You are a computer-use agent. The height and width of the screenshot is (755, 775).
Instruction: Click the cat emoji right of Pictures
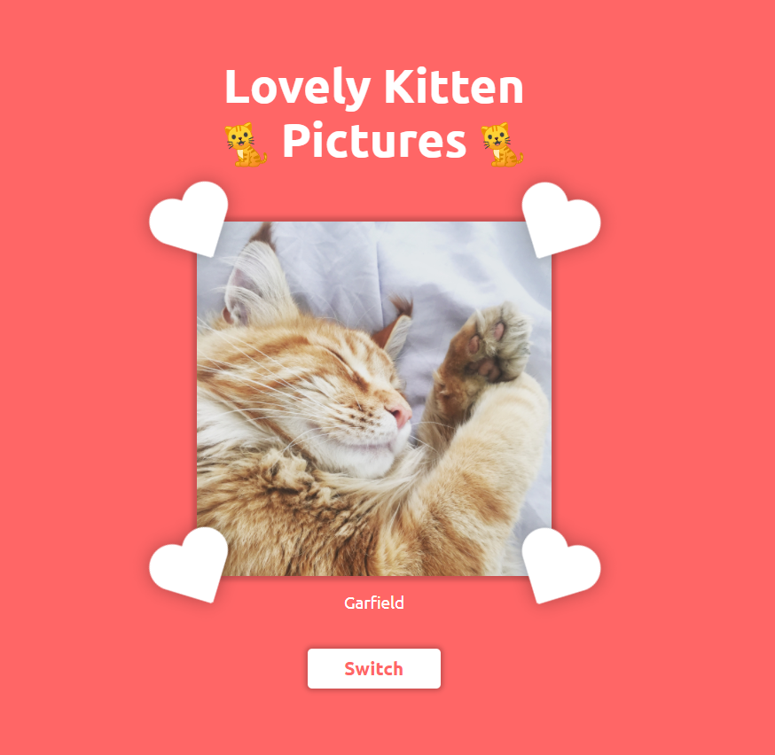[502, 144]
